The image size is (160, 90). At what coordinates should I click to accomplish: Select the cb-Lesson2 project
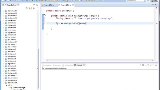12,23
